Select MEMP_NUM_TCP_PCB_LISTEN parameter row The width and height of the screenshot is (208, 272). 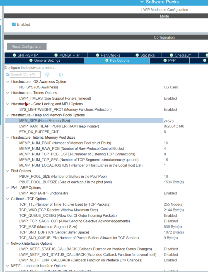(77, 154)
